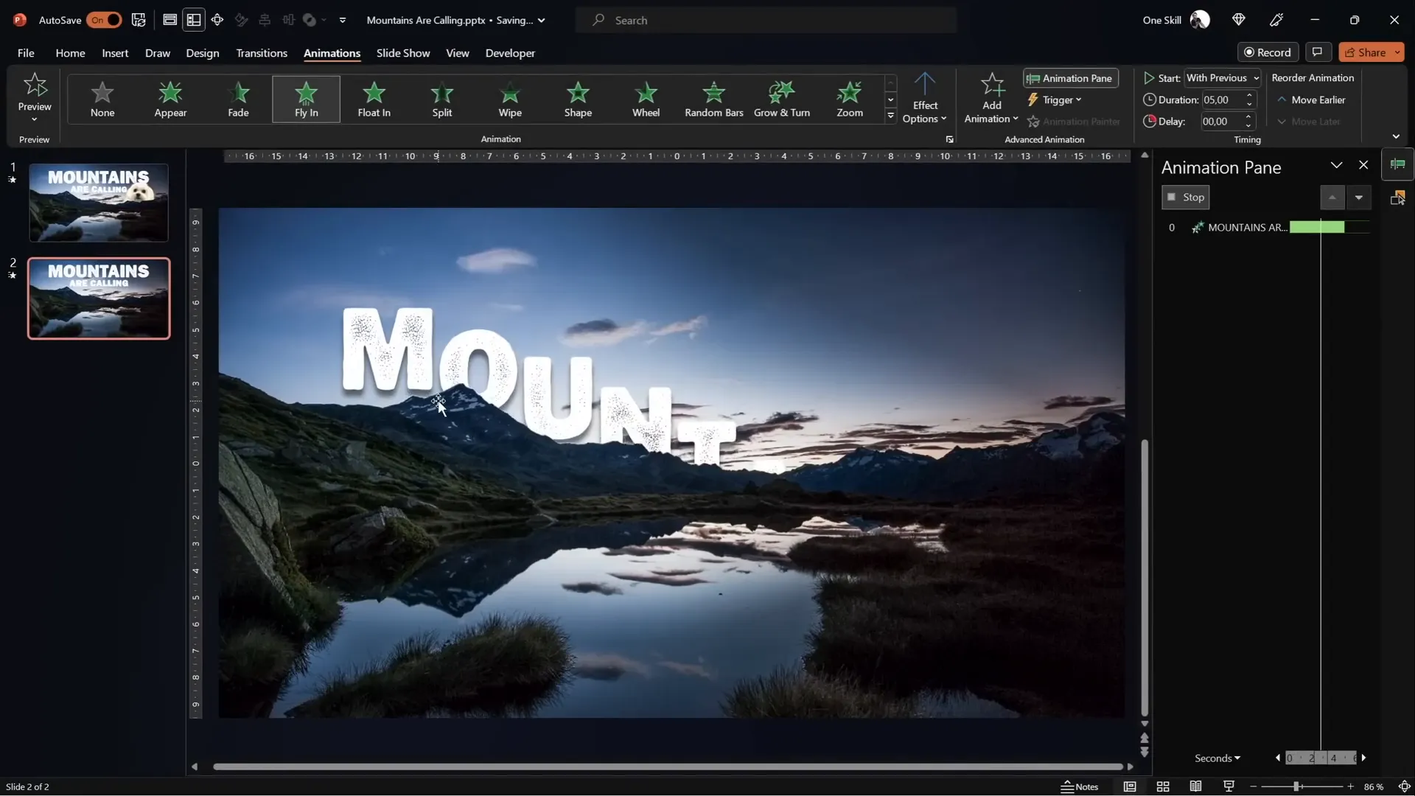Stop the animation preview
This screenshot has width=1415, height=796.
(1185, 198)
